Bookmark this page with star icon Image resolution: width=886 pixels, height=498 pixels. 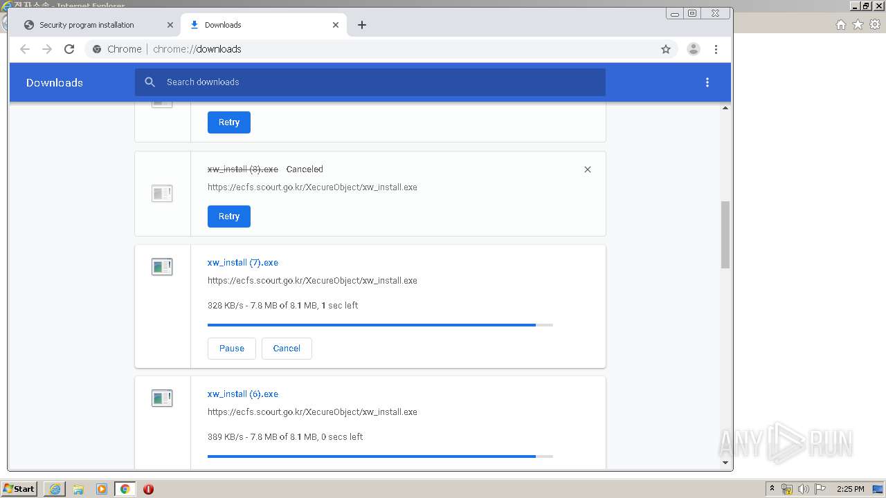666,49
